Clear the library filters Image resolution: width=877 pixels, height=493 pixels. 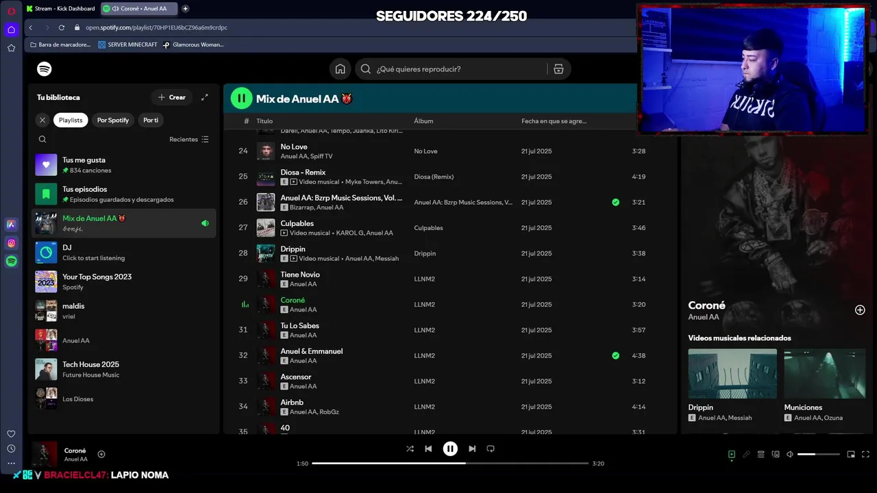[42, 120]
